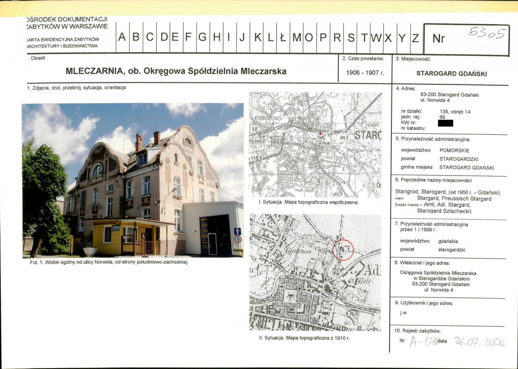
Task: Click the speed limit 5 sign in photo
Action: [238, 239]
